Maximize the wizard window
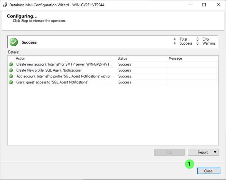This screenshot has height=180, width=226. click(x=204, y=5)
